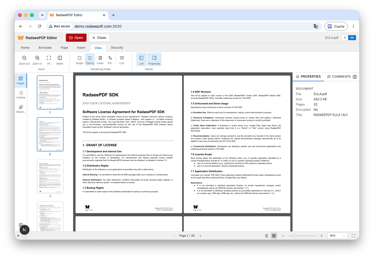Image resolution: width=374 pixels, height=259 pixels.
Task: Go to the next page arrow
Action: (200, 236)
